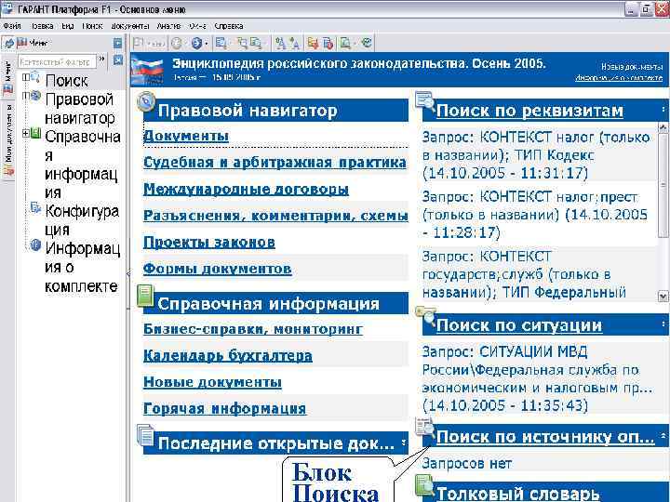This screenshot has width=670, height=502.
Task: Click the decrease font size icon
Action: click(294, 43)
